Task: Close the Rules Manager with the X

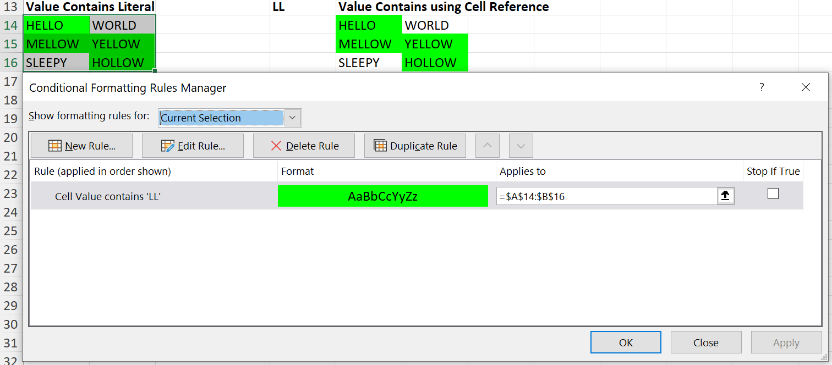Action: coord(806,87)
